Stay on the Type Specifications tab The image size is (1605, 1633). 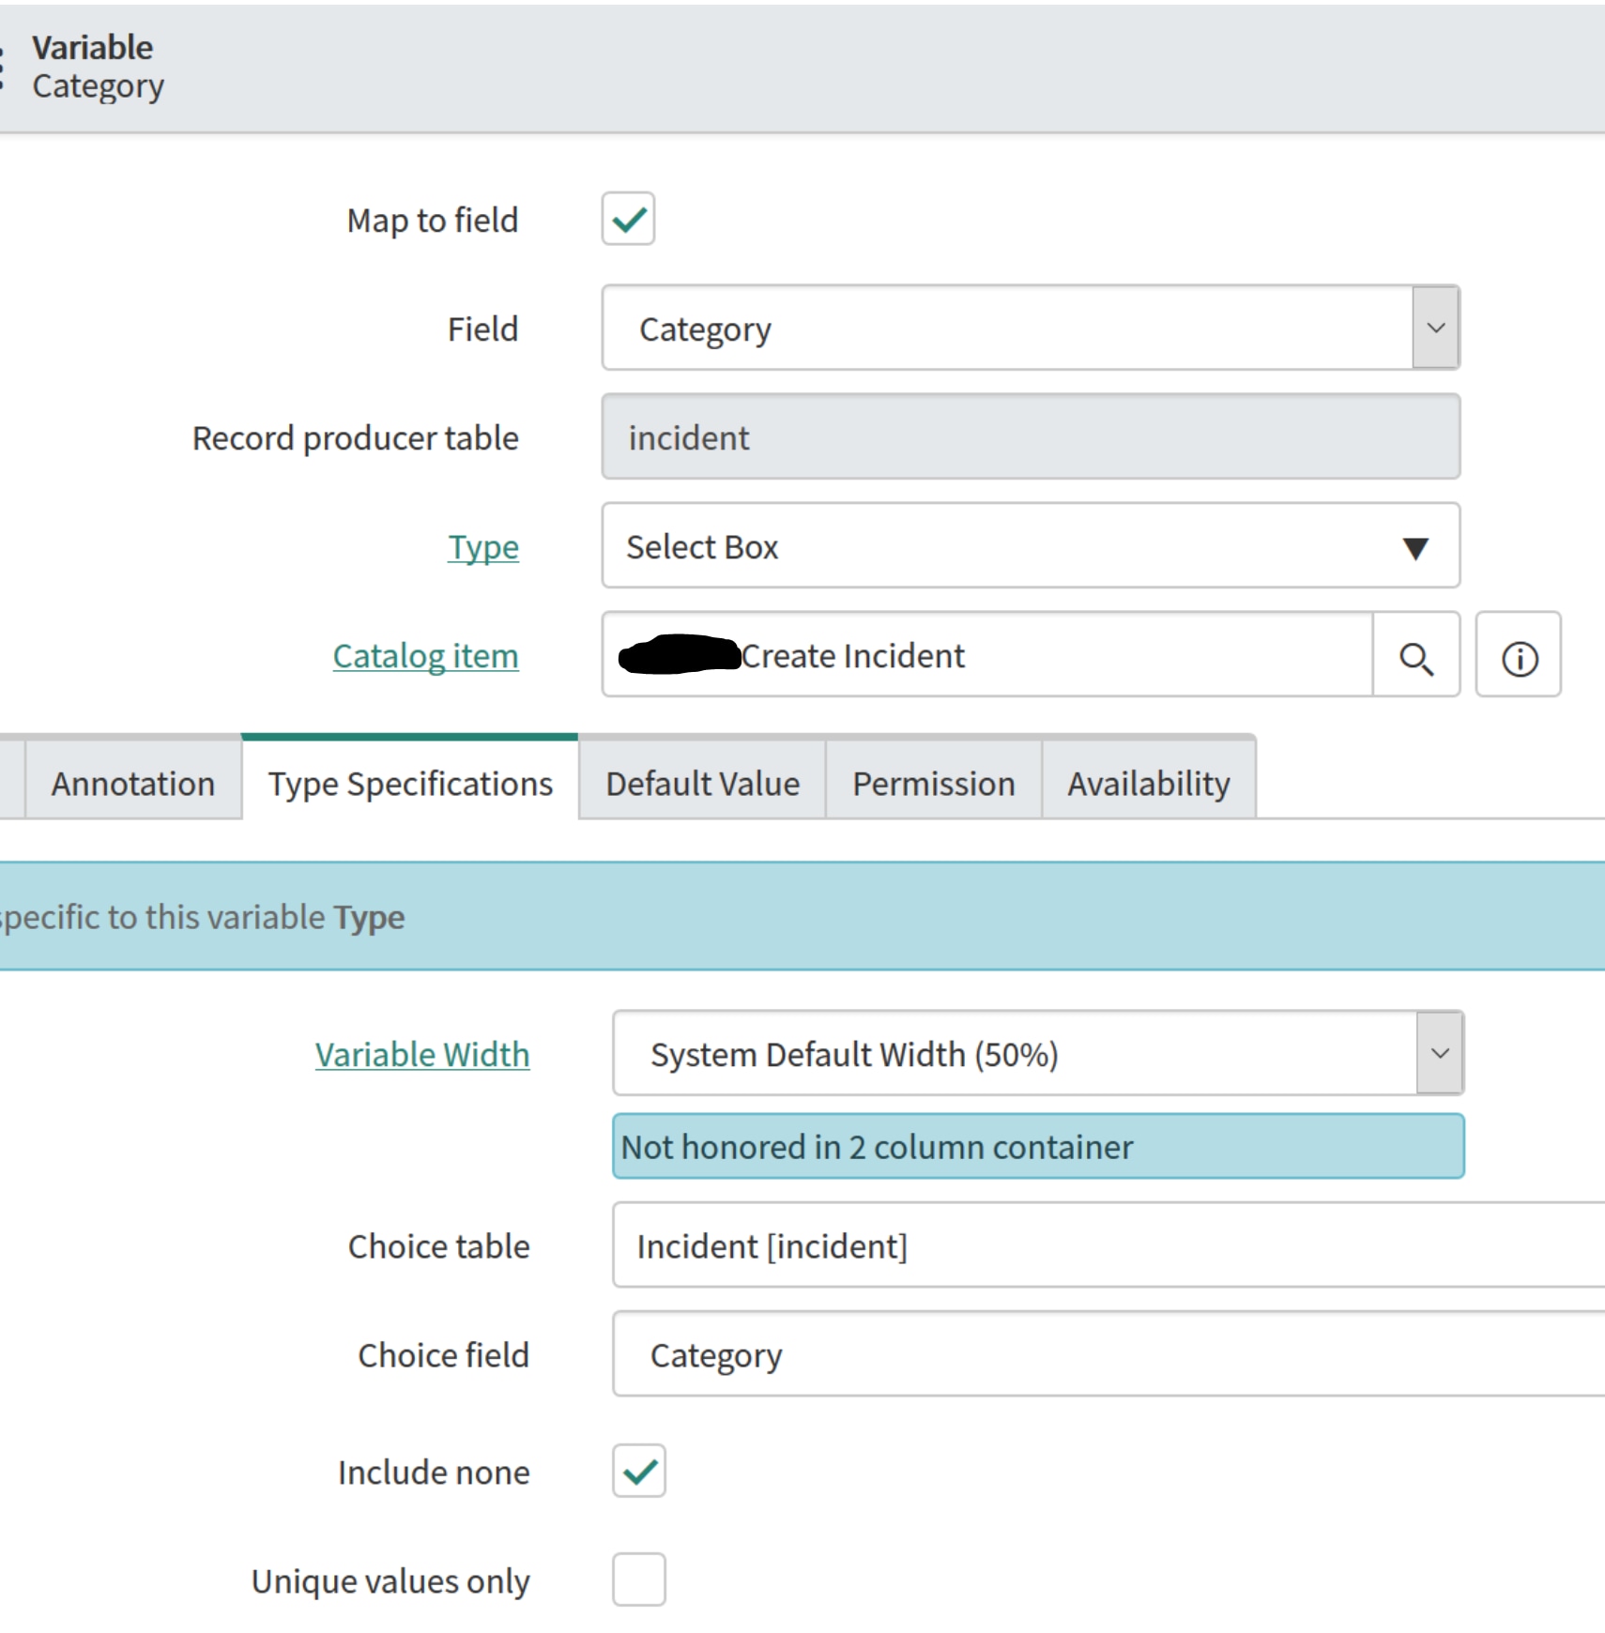click(409, 783)
